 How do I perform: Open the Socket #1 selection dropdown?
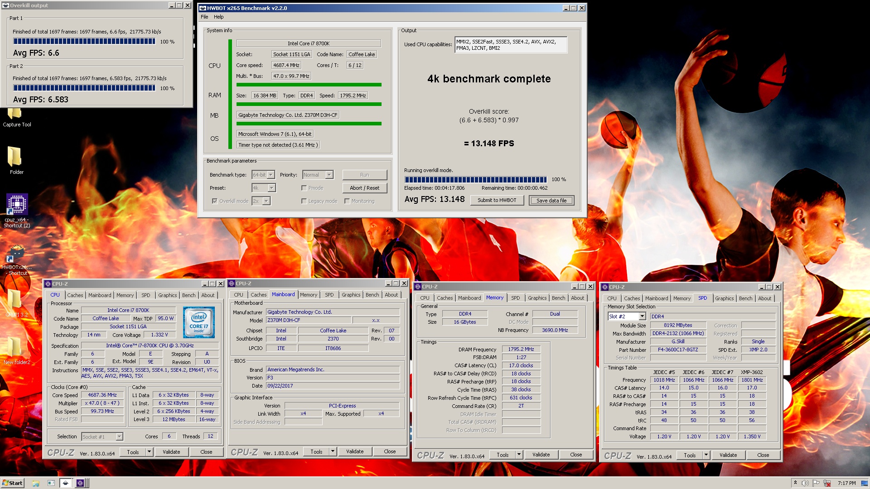pos(119,437)
